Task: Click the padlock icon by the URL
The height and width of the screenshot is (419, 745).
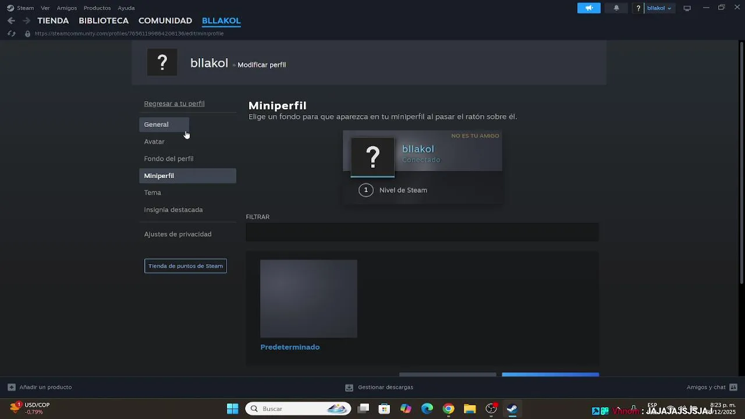Action: click(27, 34)
